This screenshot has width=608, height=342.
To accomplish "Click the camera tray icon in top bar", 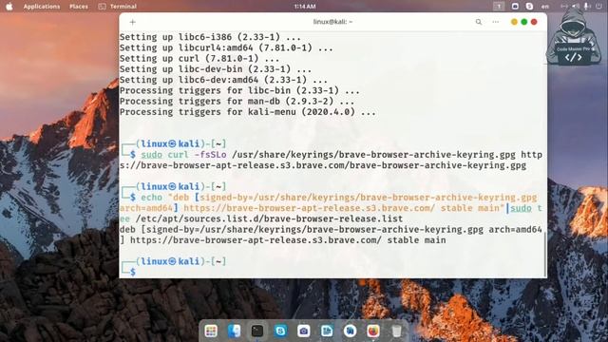I will [515, 7].
